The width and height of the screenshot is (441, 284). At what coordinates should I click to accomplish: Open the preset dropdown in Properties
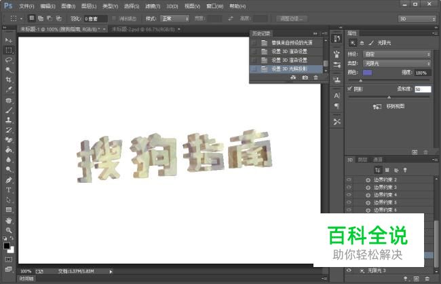[x=397, y=54]
